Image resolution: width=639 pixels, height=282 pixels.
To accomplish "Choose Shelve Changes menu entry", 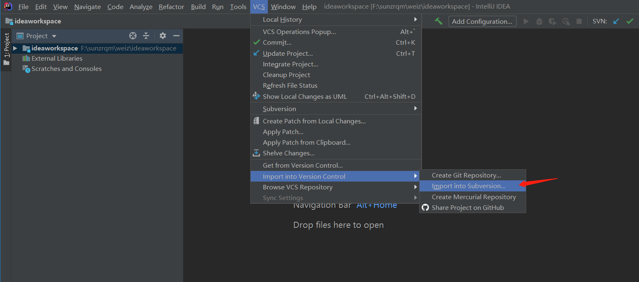I will coord(336,153).
